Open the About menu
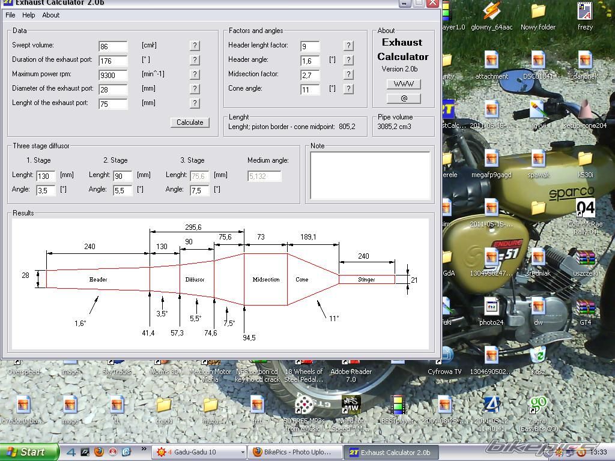This screenshot has width=615, height=461. tap(51, 15)
